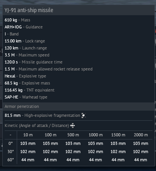Screen dimensions: 156x171
Task: Click 103 mm cell at 0° and 10 m
Action: tap(28, 143)
